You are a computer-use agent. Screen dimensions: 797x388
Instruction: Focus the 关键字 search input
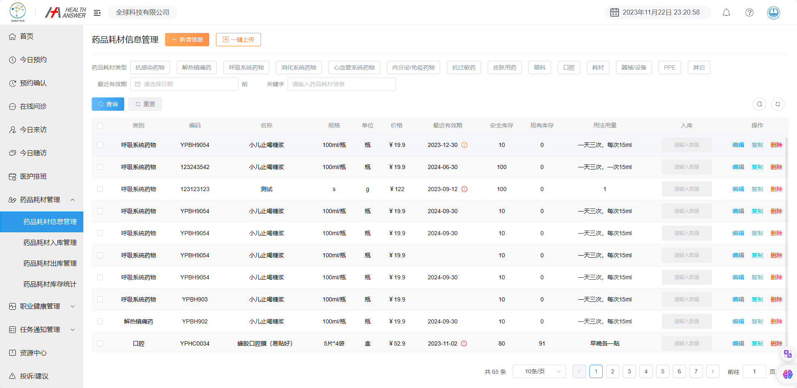pos(342,84)
